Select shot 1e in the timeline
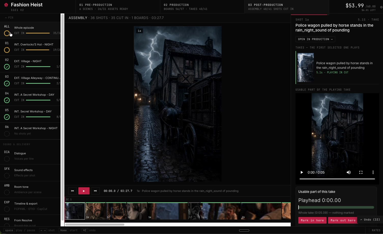383x234 pixels. [x=168, y=211]
